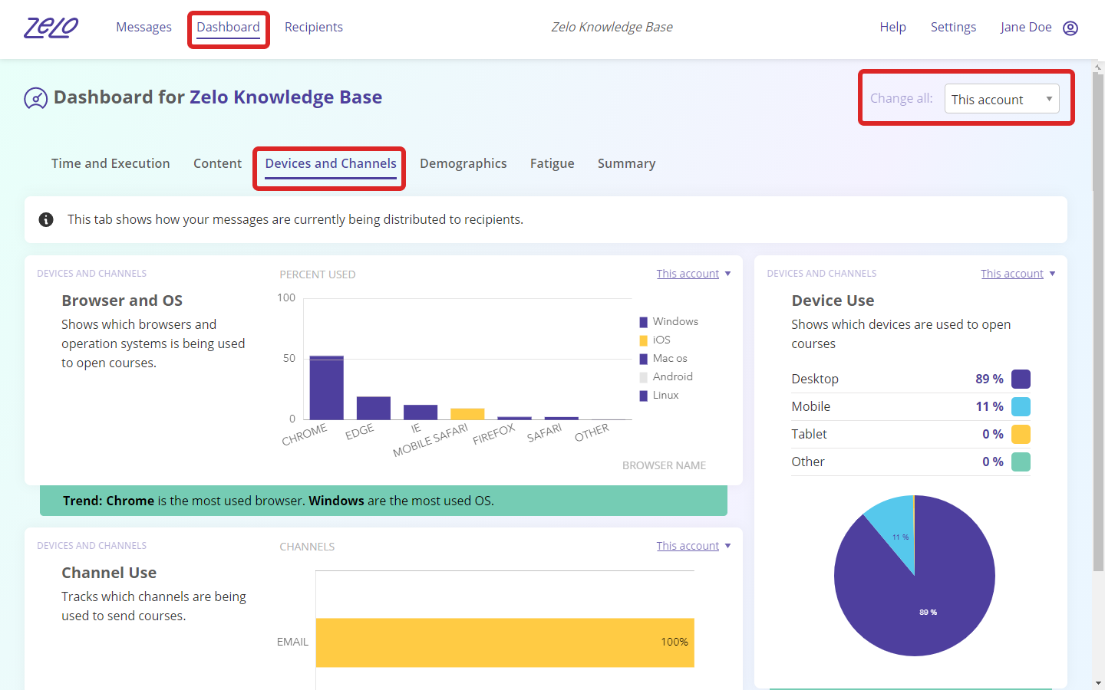Toggle the Android legend marker
The width and height of the screenshot is (1105, 690).
pyautogui.click(x=644, y=377)
